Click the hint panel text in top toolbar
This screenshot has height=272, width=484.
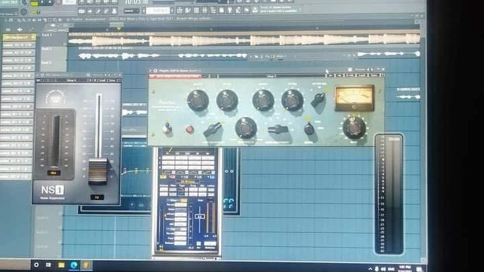coord(278,9)
